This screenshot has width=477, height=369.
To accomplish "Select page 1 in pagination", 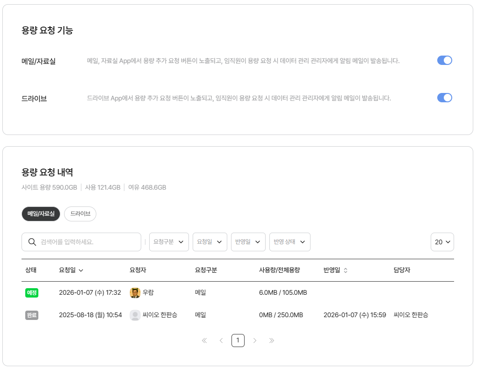I will tap(238, 341).
